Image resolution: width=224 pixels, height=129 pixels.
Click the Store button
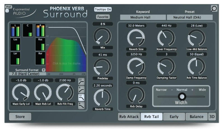(x=20, y=117)
